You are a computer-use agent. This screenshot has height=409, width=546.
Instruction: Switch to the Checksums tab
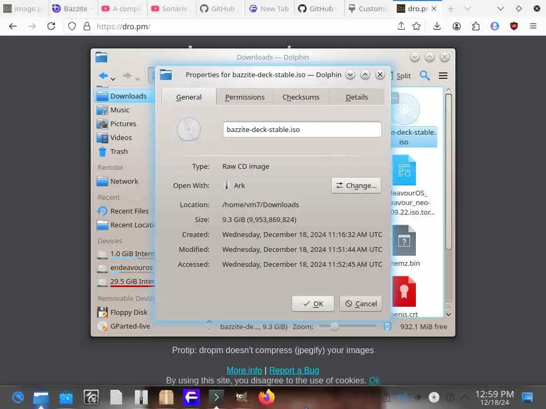(x=301, y=97)
